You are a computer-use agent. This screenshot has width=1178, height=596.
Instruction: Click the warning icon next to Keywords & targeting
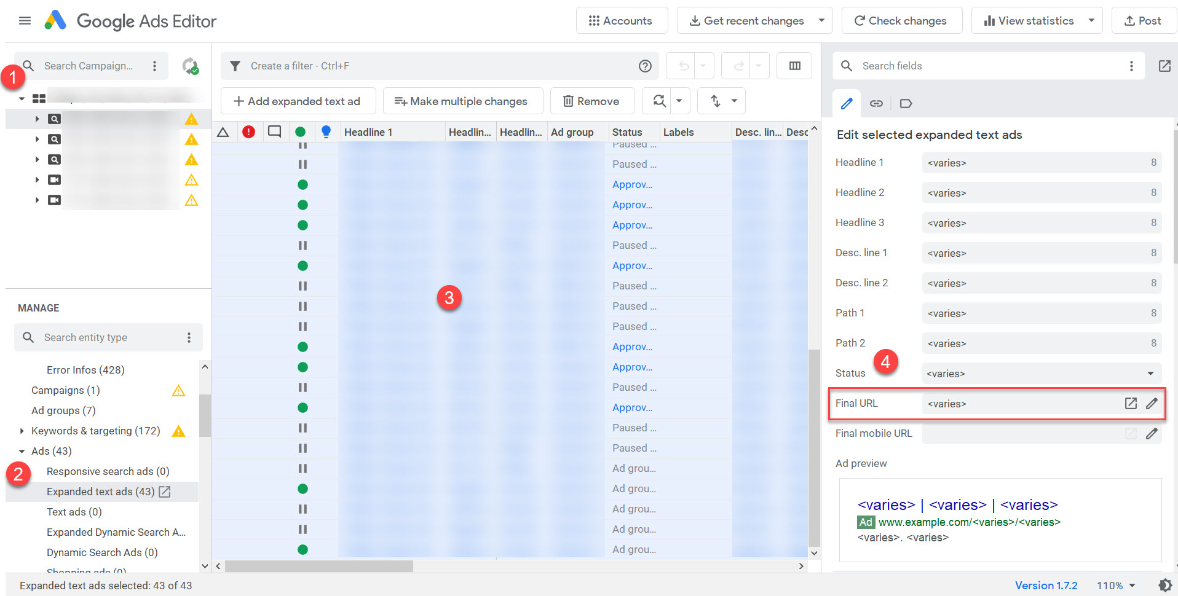pyautogui.click(x=178, y=431)
